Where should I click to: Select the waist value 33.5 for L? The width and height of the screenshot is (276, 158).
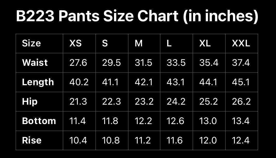pyautogui.click(x=176, y=63)
